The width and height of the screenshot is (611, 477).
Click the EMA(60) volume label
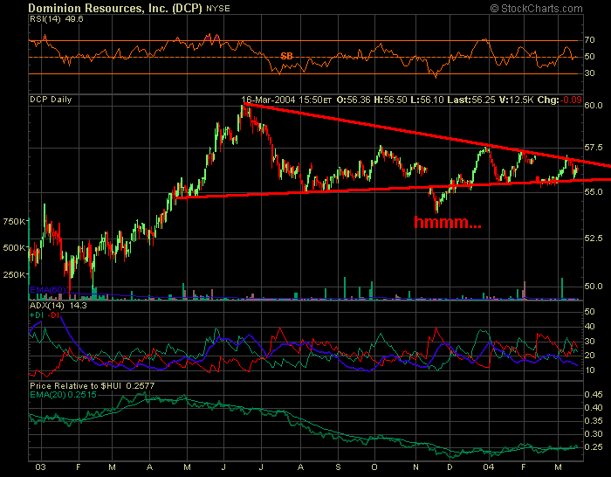48,290
